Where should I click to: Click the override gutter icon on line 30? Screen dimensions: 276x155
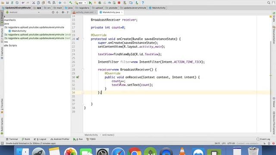(x=78, y=77)
